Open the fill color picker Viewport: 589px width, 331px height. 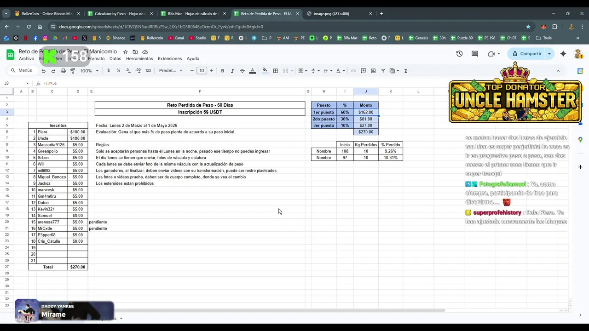coord(265,71)
